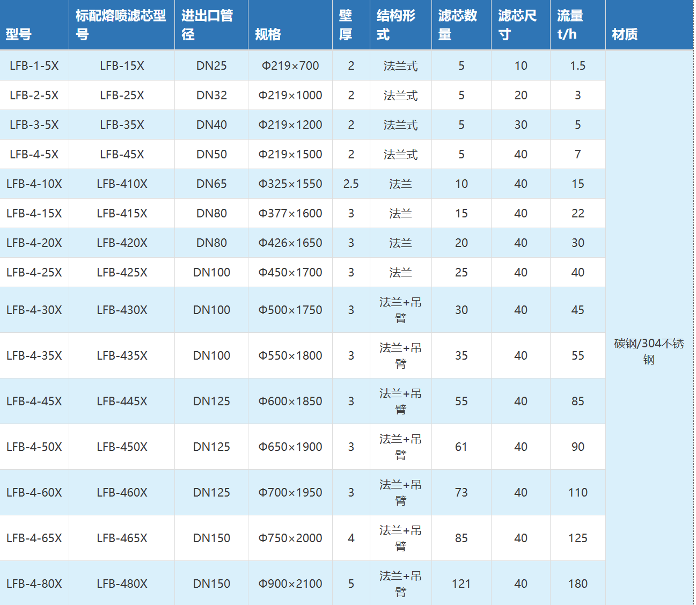Click the 壁厚 column header
The width and height of the screenshot is (696, 605).
pos(351,25)
